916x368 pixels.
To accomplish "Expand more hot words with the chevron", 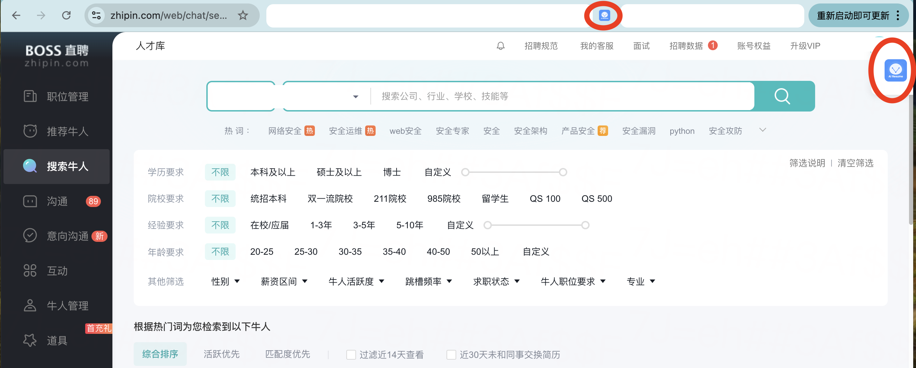I will 762,130.
